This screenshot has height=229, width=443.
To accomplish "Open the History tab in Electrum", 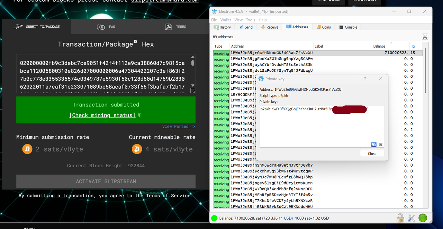I will coord(222,27).
